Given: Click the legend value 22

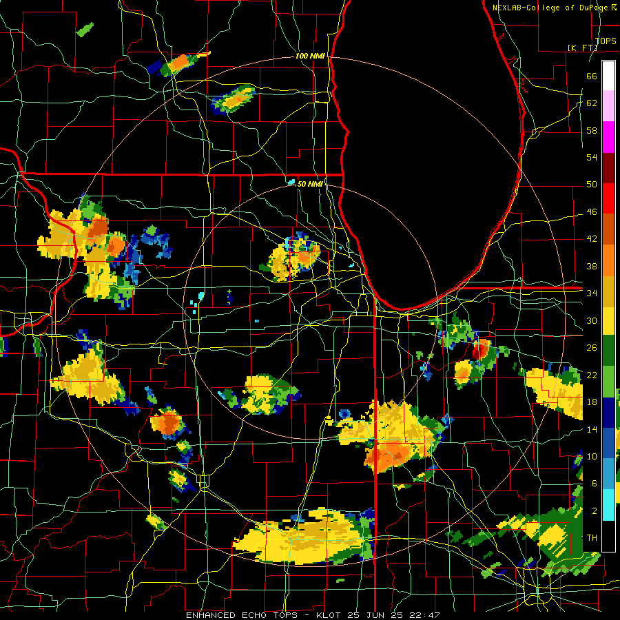Looking at the screenshot, I should tap(592, 375).
